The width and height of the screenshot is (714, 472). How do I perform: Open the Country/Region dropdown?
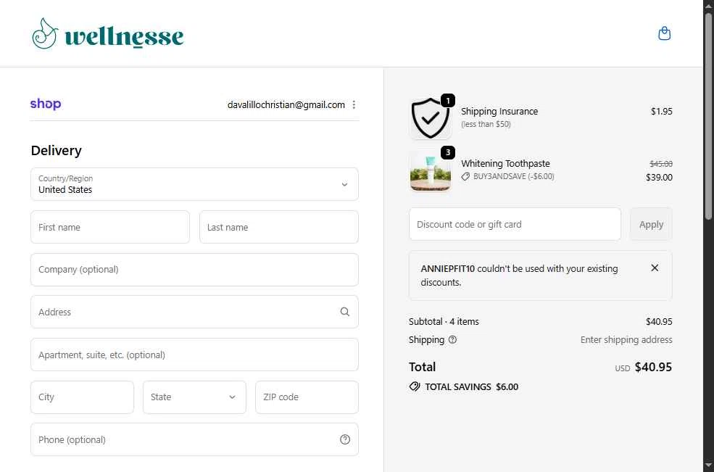pos(194,184)
